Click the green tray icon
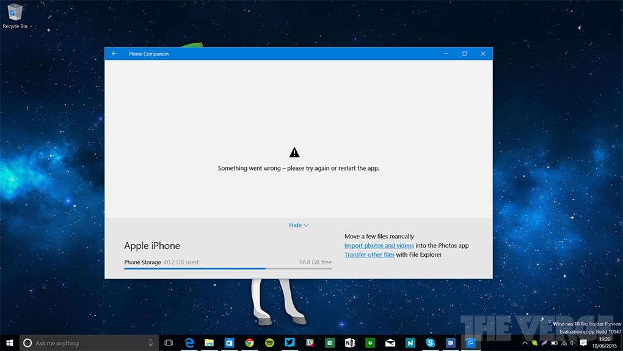The height and width of the screenshot is (351, 623). [535, 342]
